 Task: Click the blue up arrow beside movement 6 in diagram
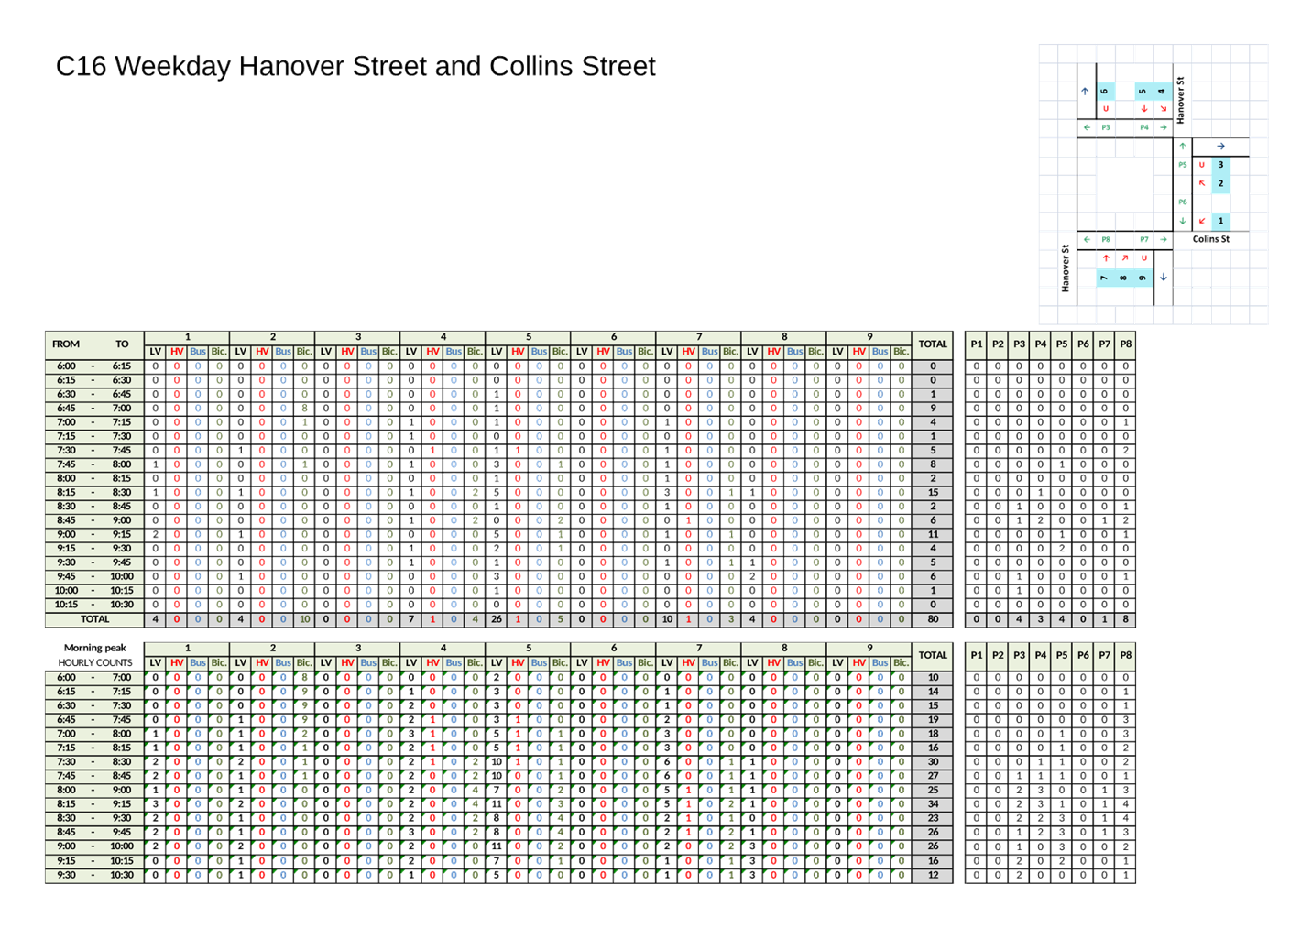click(1085, 91)
